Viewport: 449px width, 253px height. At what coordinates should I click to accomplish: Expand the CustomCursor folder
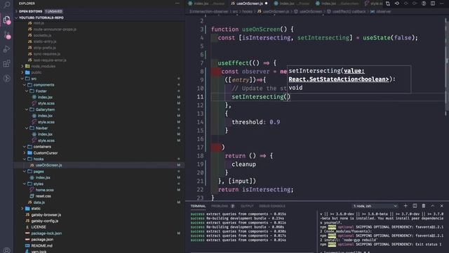[25, 153]
